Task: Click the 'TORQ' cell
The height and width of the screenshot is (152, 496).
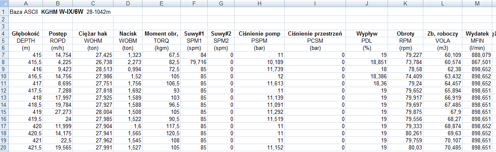Action: (x=161, y=41)
